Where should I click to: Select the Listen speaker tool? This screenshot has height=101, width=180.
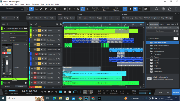pos(65,9)
